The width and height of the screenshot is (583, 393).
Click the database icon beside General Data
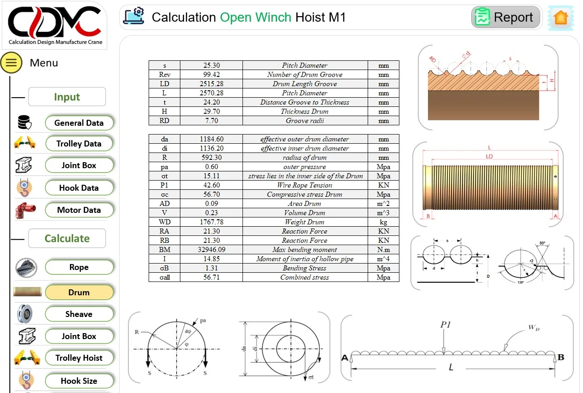point(24,123)
